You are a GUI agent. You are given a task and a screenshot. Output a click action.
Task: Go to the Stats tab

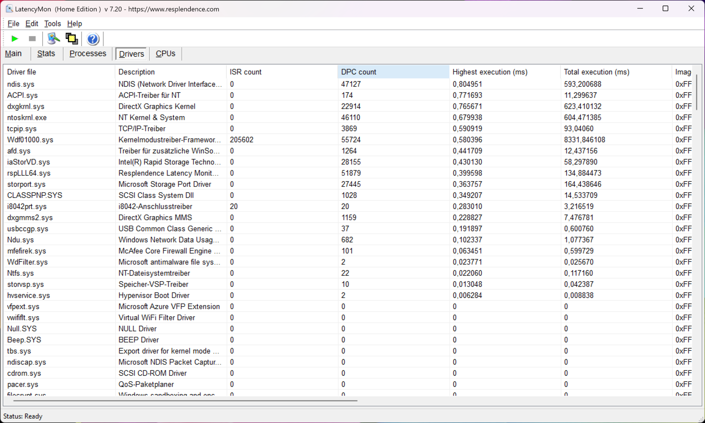point(46,54)
